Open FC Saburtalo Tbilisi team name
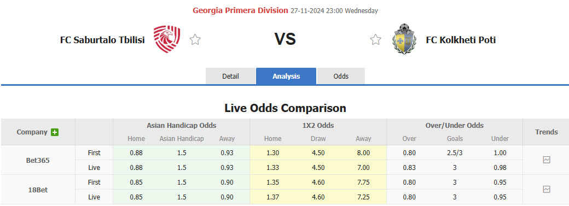The height and width of the screenshot is (206, 569). (x=102, y=40)
